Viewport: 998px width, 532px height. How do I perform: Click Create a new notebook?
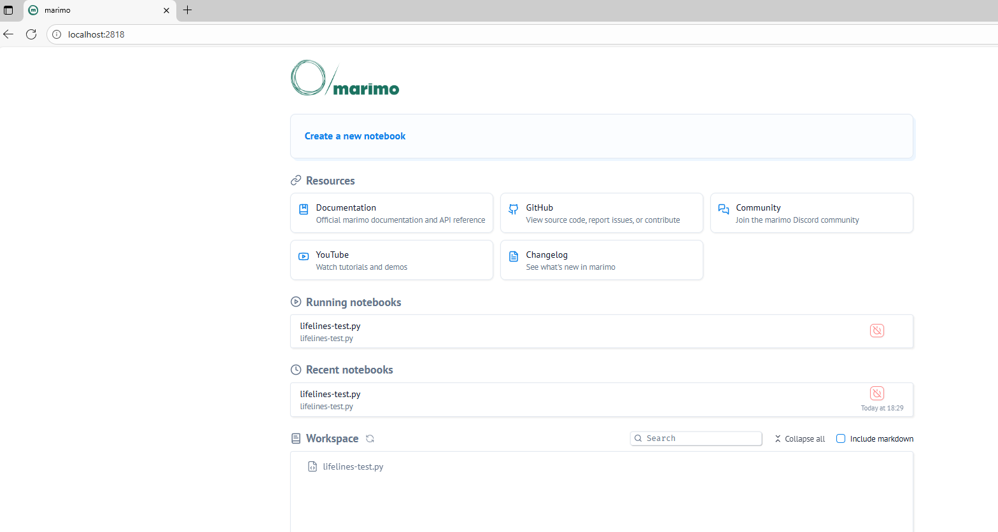point(355,136)
